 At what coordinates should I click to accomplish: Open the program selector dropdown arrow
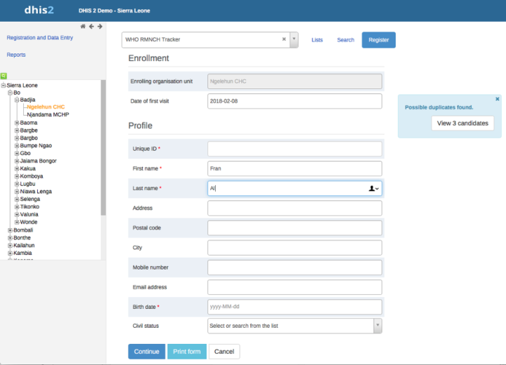coord(294,40)
